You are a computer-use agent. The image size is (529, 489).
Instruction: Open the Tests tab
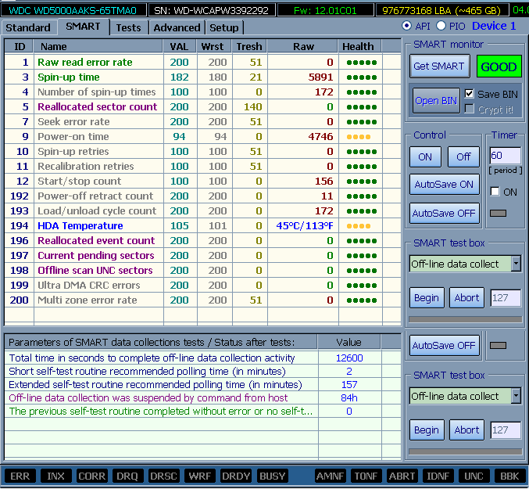[128, 27]
